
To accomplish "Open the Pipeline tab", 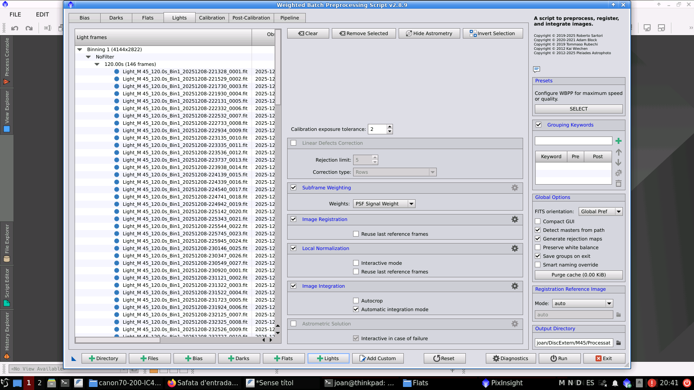I will pyautogui.click(x=289, y=18).
